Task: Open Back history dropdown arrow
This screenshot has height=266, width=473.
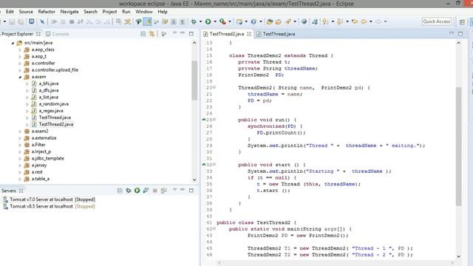Action: click(x=370, y=21)
